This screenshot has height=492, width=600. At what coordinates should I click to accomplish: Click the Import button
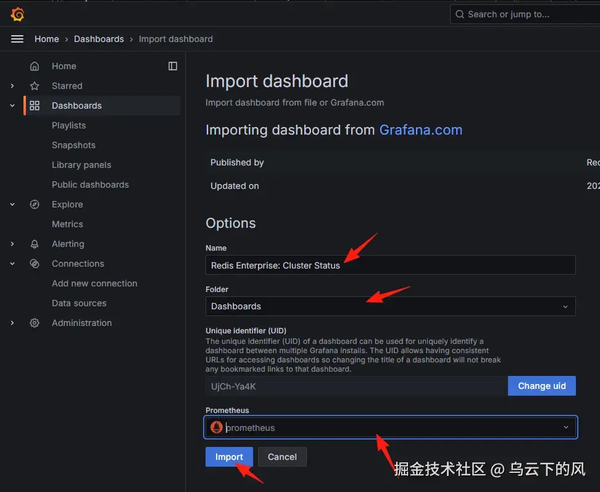point(229,457)
